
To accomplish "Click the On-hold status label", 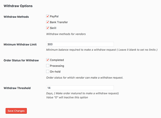I will click(x=55, y=72).
